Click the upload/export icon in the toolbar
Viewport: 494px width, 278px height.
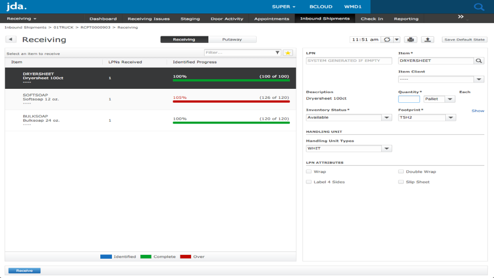pos(427,40)
